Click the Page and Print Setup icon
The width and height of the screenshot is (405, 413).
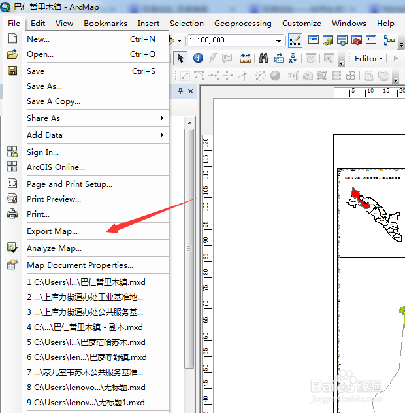tap(12, 184)
